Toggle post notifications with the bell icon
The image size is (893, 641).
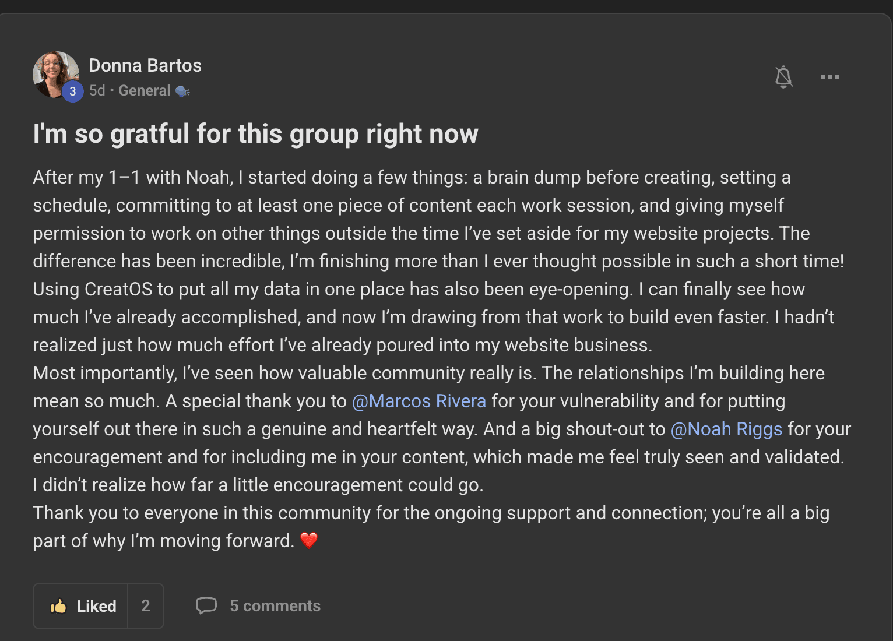click(783, 77)
